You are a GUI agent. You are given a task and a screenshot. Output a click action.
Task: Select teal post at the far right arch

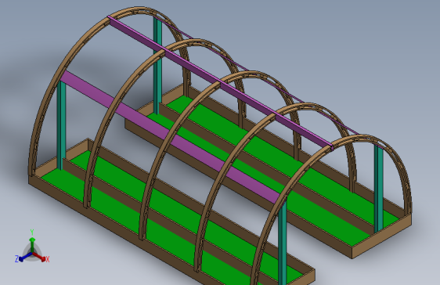379,188
